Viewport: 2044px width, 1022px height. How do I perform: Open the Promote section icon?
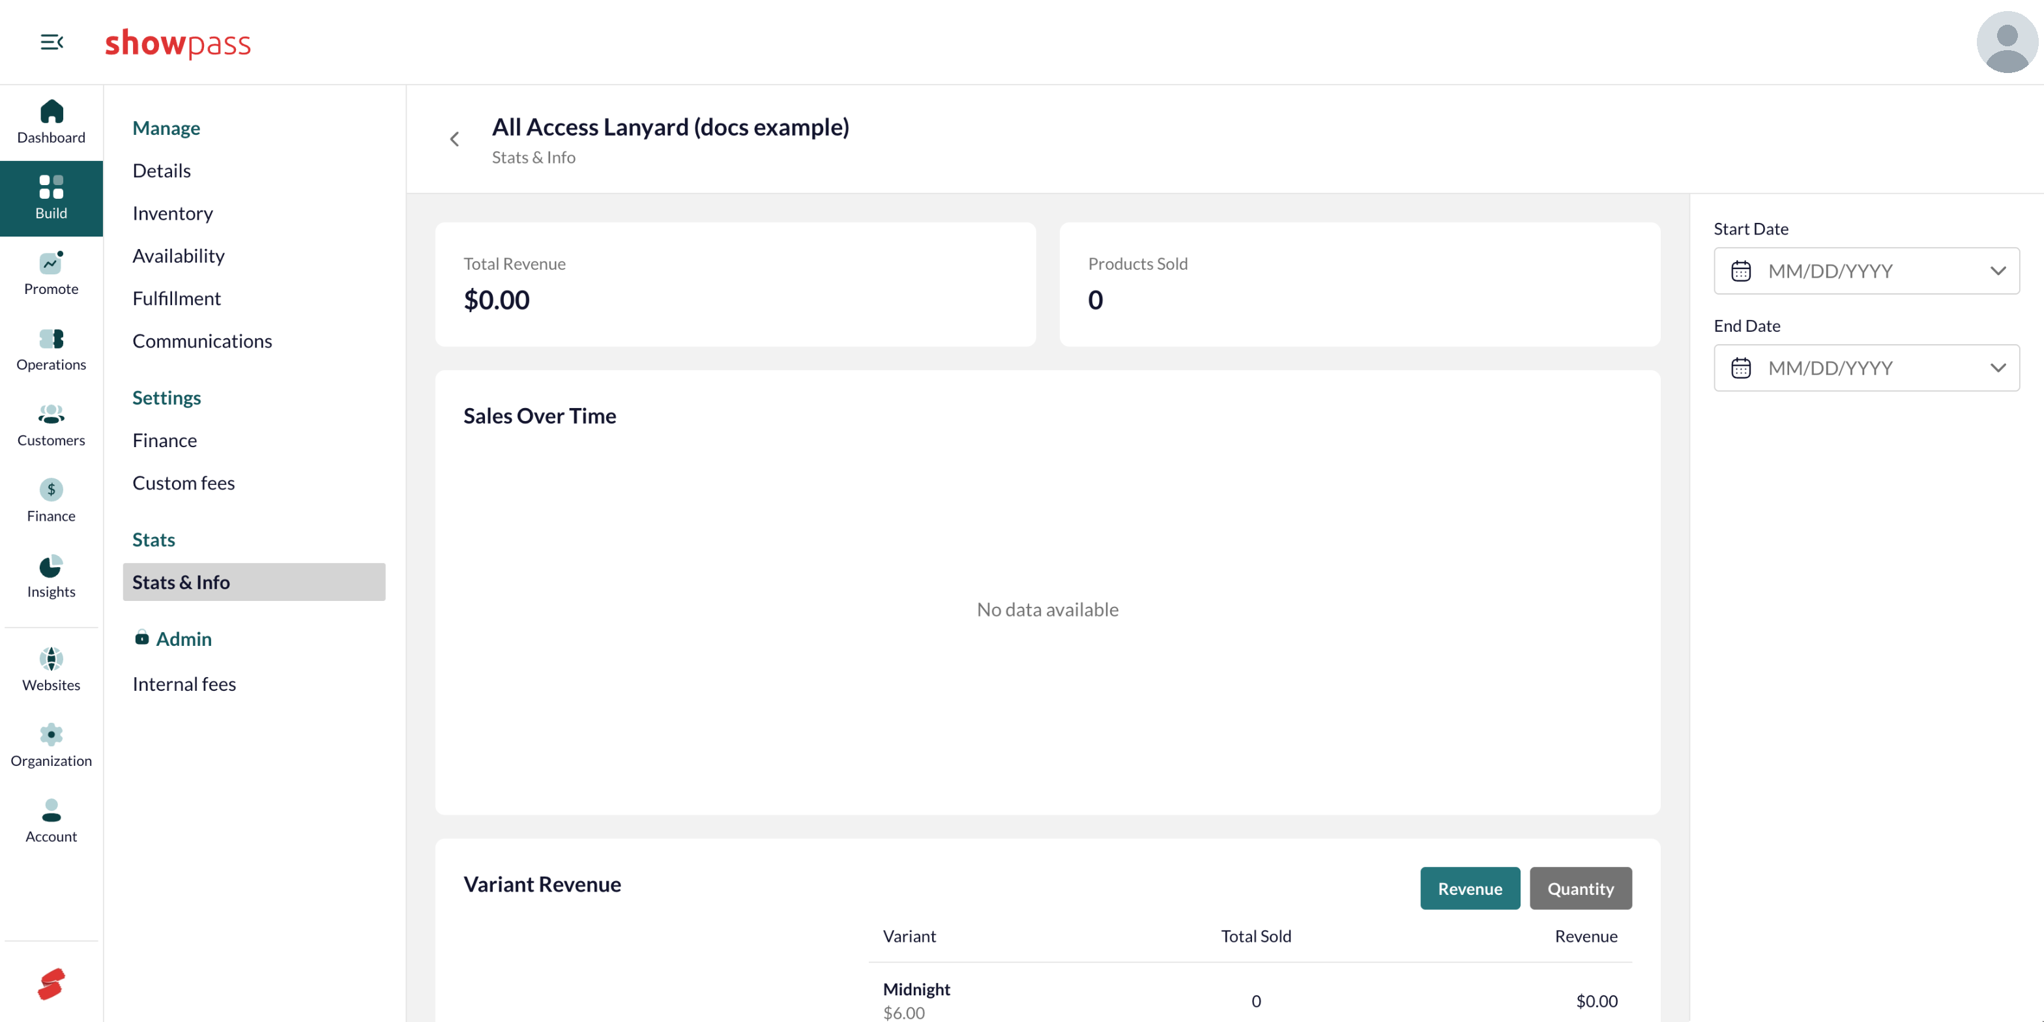51,262
